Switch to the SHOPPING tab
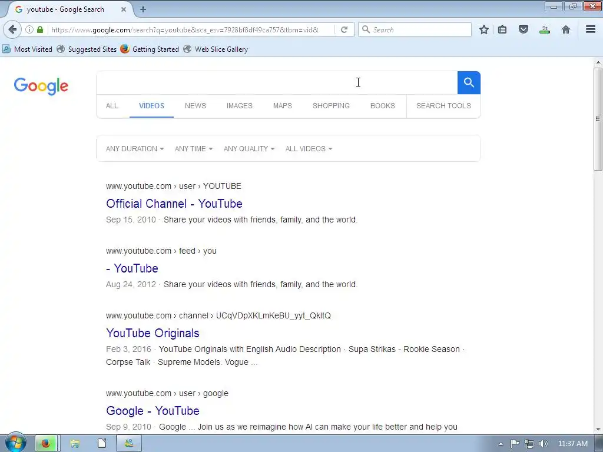This screenshot has height=452, width=603. [331, 106]
